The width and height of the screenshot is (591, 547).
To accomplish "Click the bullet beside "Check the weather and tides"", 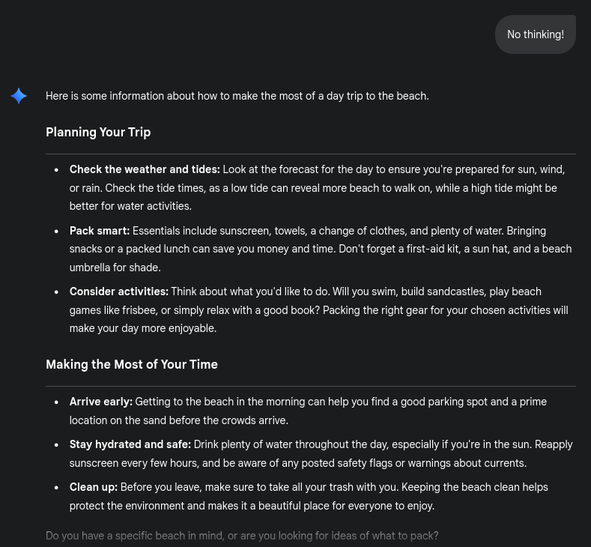I will coord(56,170).
